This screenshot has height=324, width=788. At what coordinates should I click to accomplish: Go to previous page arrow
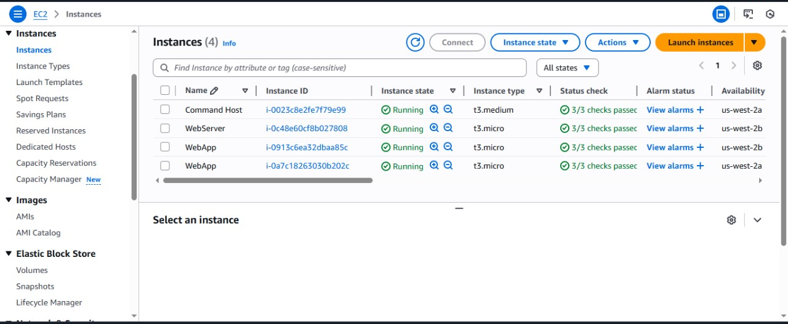pyautogui.click(x=701, y=65)
